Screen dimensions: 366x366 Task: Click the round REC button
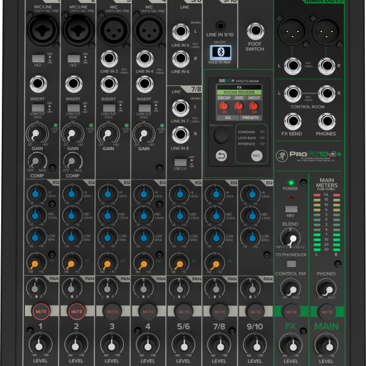point(257,156)
